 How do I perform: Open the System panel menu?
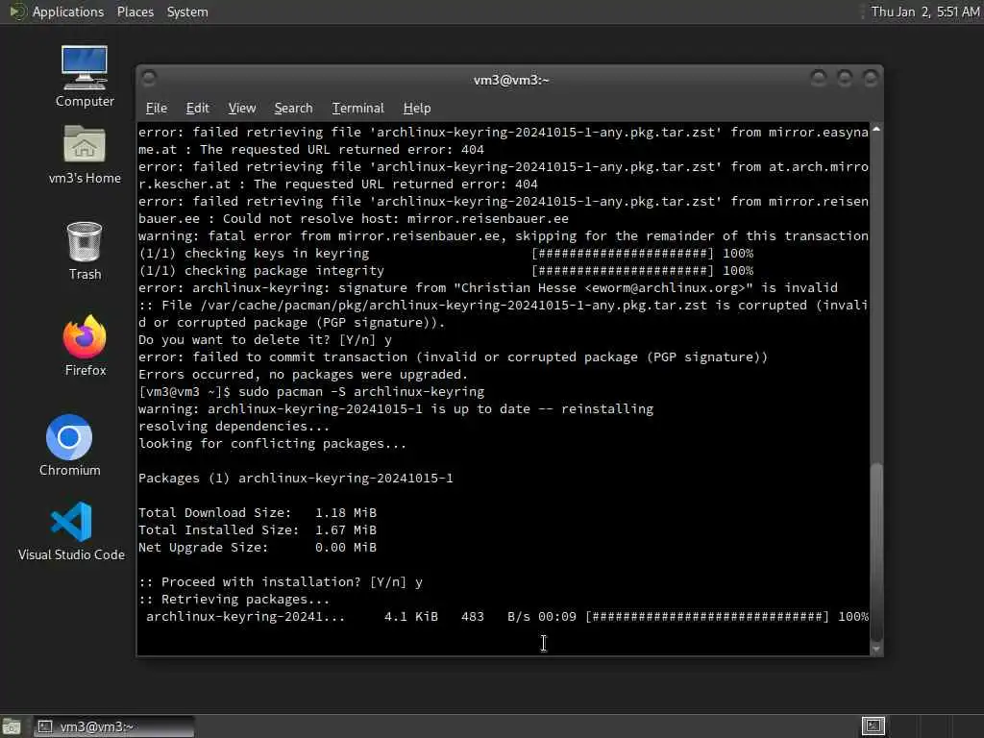pos(187,12)
